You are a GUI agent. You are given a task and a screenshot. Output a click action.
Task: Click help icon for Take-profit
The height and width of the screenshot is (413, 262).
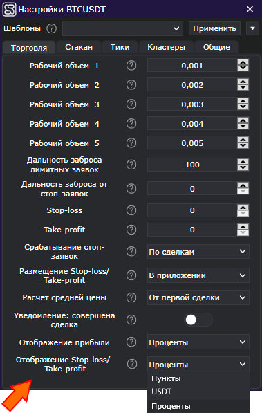[x=131, y=230]
